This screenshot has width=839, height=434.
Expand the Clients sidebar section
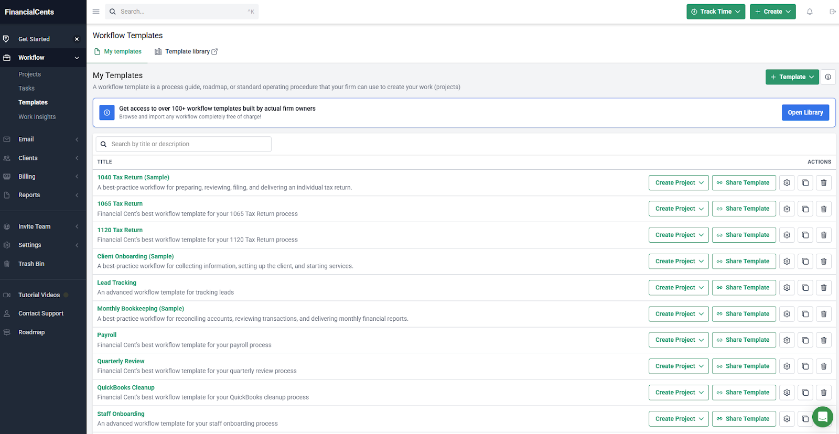coord(43,158)
